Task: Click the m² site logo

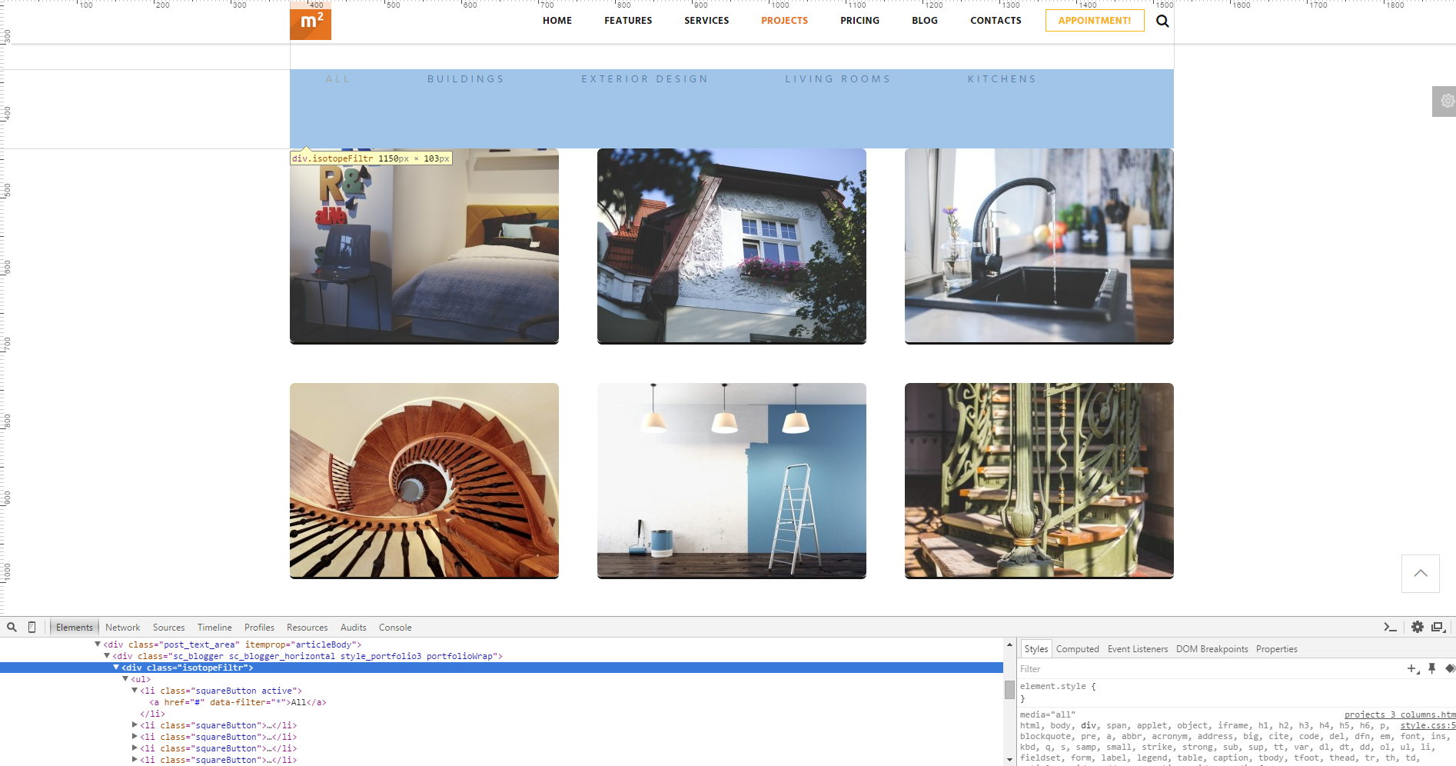Action: 311,22
